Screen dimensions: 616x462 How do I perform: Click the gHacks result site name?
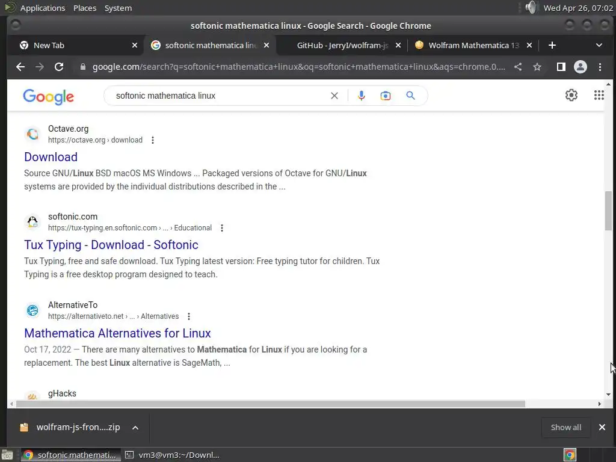pyautogui.click(x=62, y=393)
